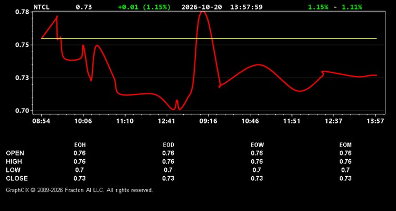Click the 2026-10-20 date label
396x211 pixels.
[202, 7]
